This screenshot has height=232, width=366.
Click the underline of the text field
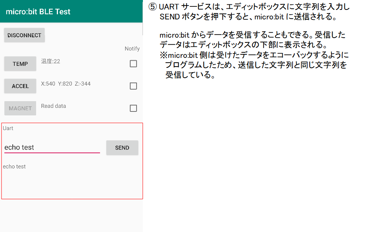click(52, 152)
